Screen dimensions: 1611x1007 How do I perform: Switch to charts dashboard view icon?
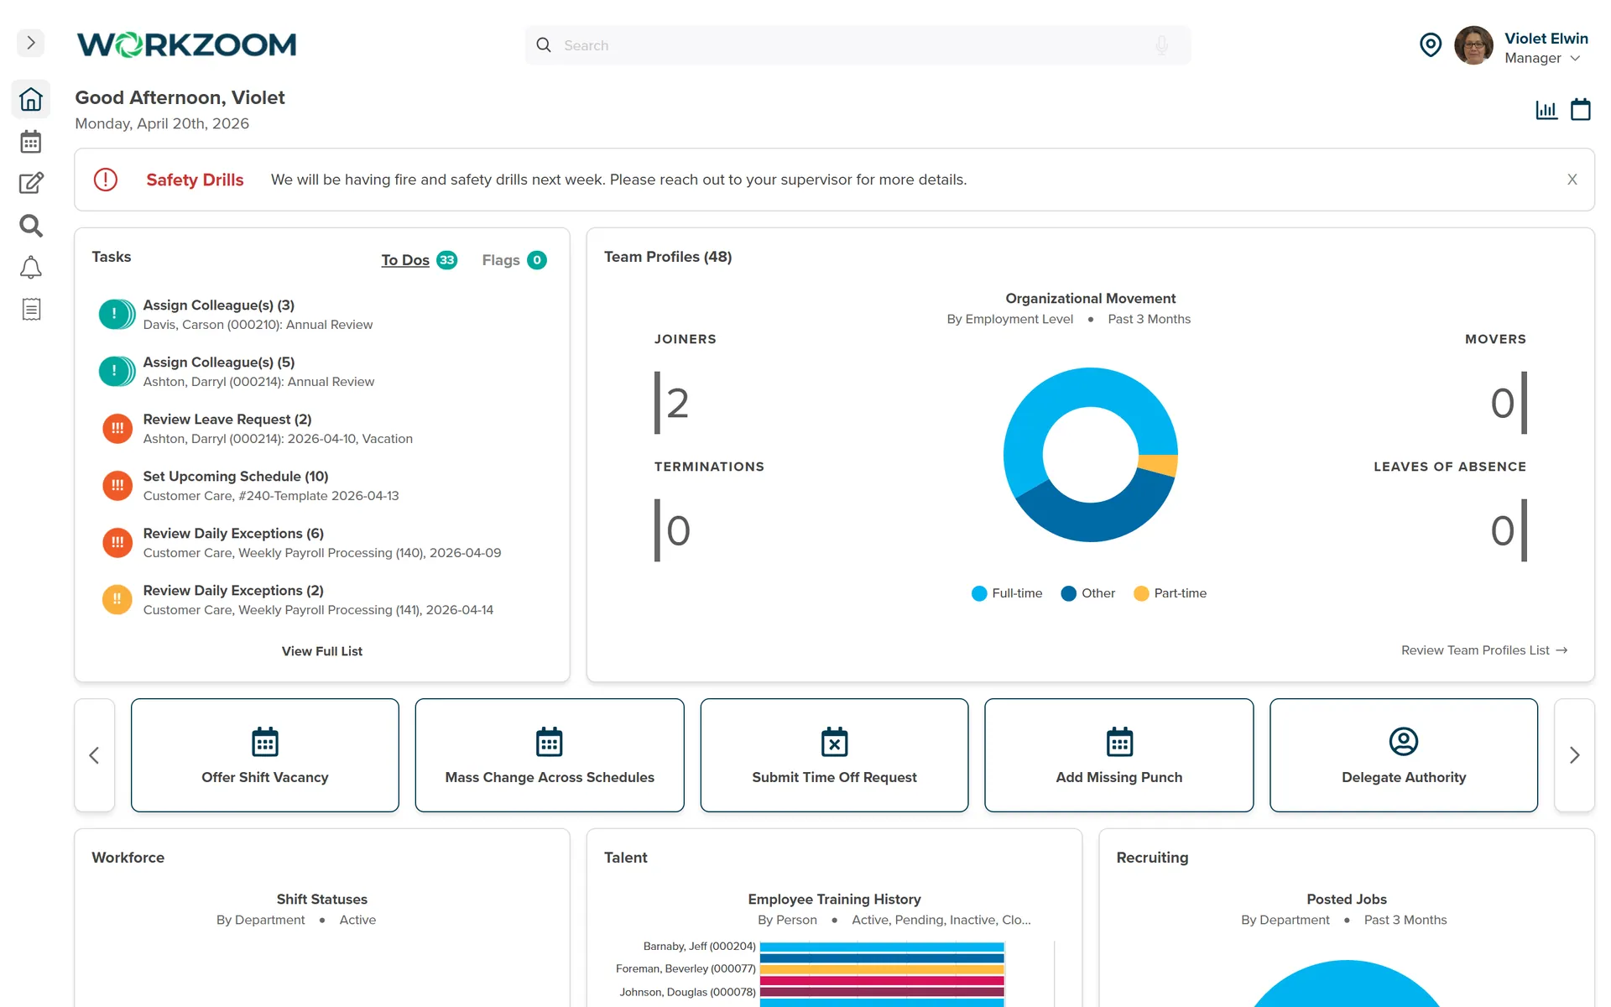(x=1546, y=110)
